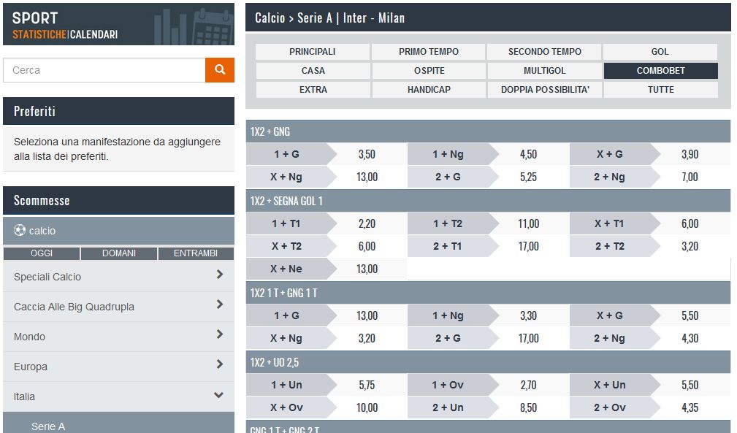Screen dimensions: 737x433
Task: Open the GOL market tab
Action: (x=660, y=52)
